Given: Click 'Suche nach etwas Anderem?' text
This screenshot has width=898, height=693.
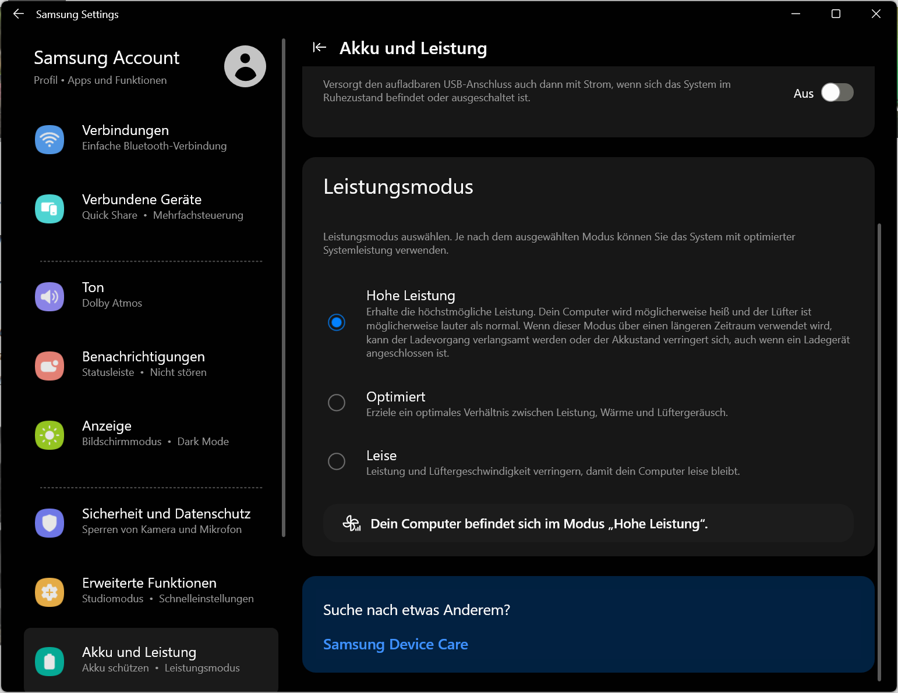Looking at the screenshot, I should pos(416,610).
